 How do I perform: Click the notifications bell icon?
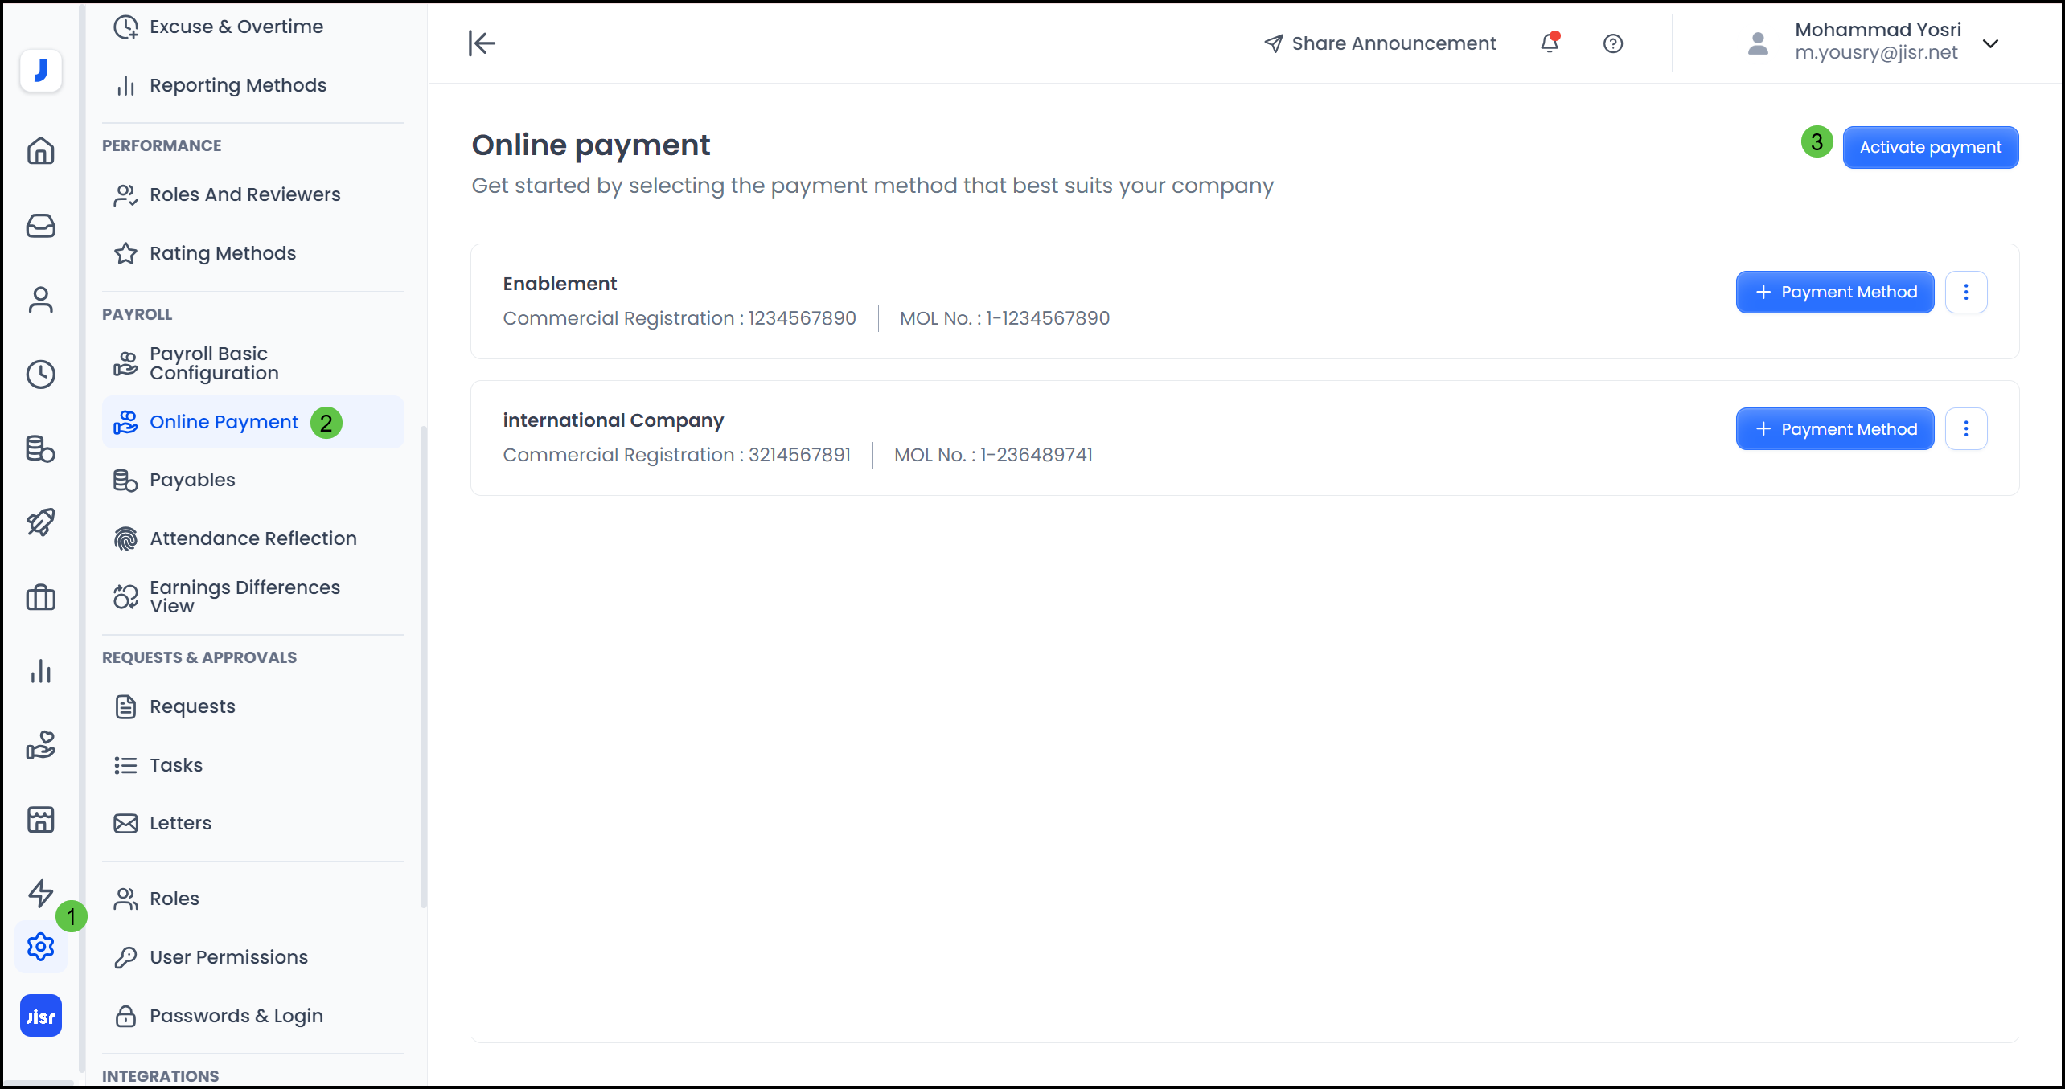coord(1549,43)
